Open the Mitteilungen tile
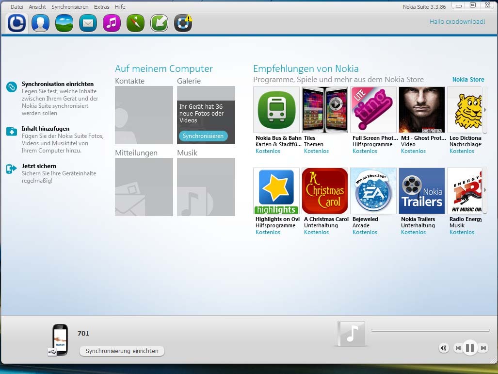 [x=144, y=187]
